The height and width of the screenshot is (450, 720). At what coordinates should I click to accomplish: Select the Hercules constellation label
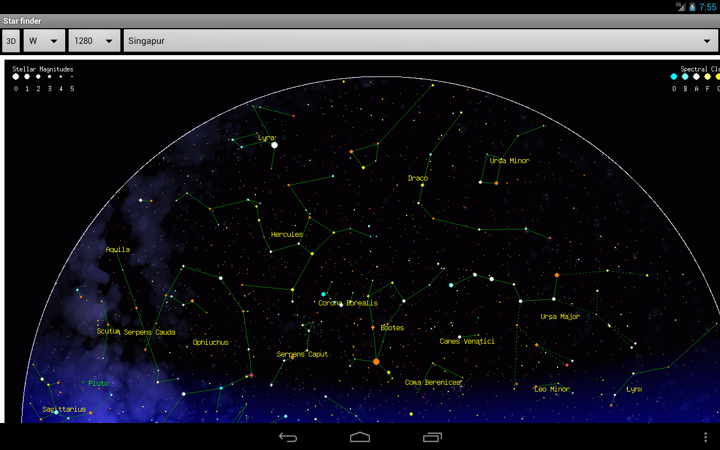[287, 235]
